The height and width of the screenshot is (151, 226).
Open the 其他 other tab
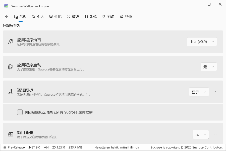(126, 17)
